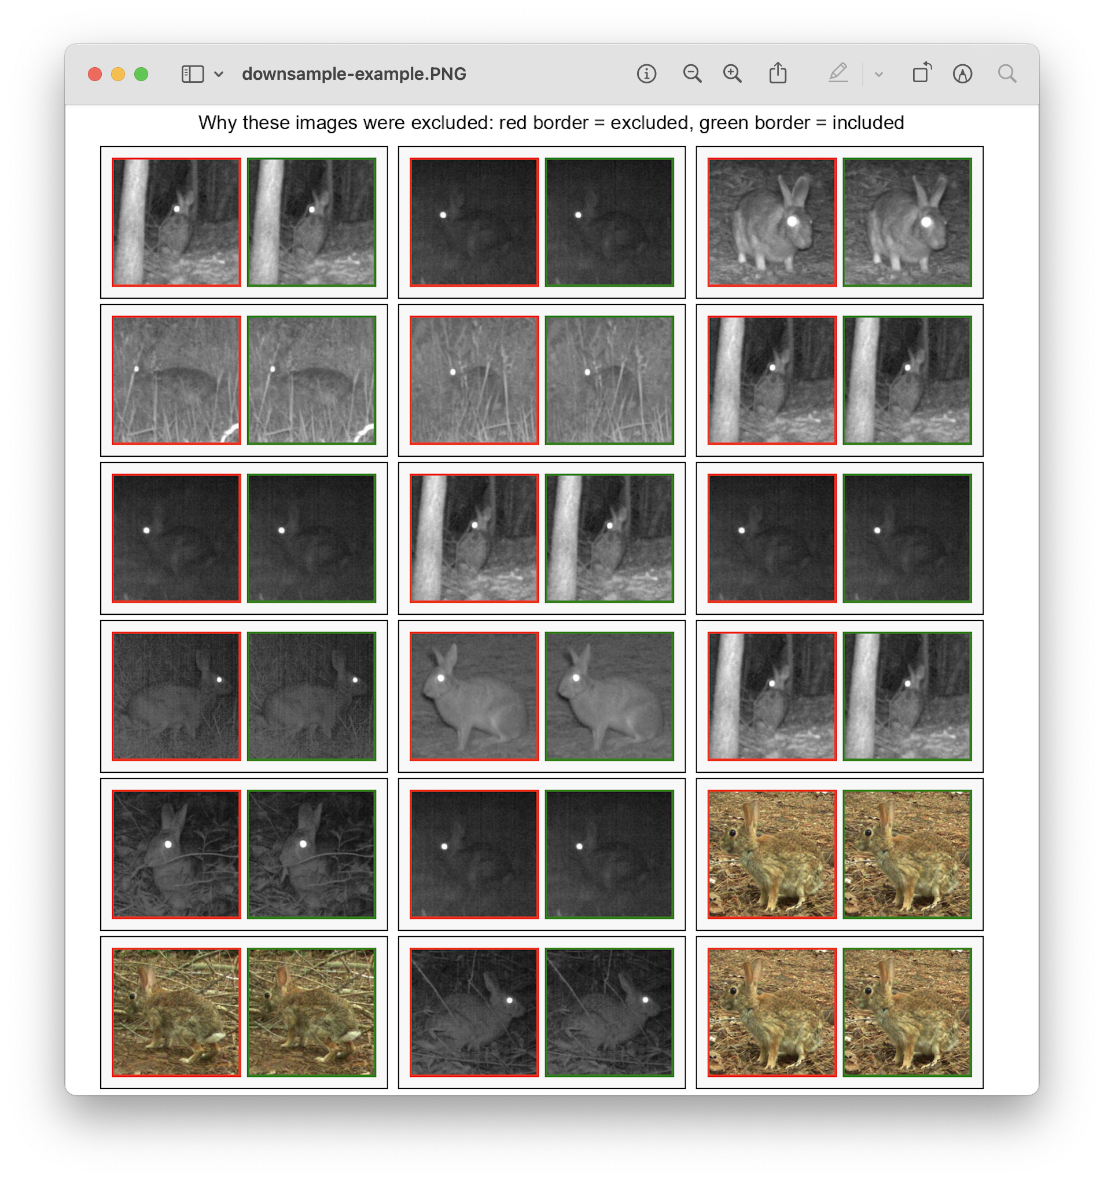Click the figure caption text about excluded images

[551, 122]
